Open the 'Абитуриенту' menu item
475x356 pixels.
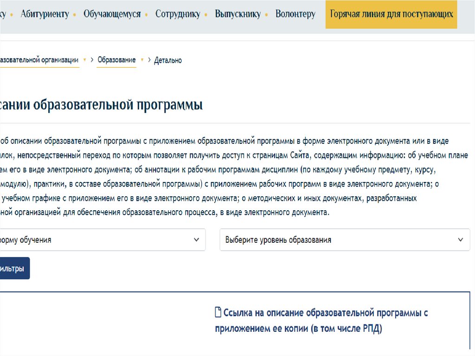click(x=45, y=14)
